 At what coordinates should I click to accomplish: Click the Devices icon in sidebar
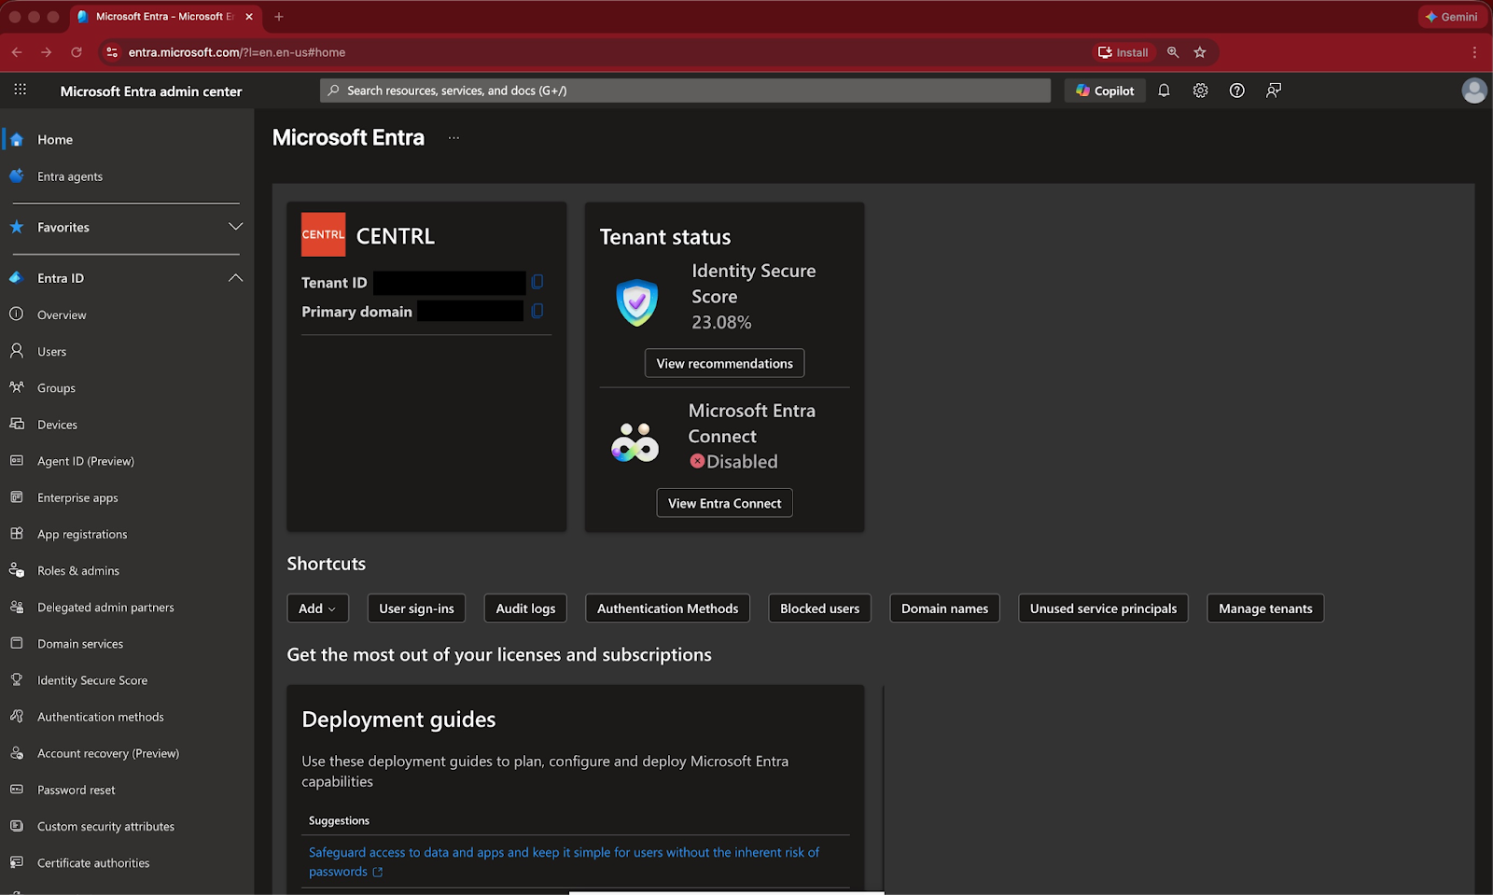tap(17, 424)
